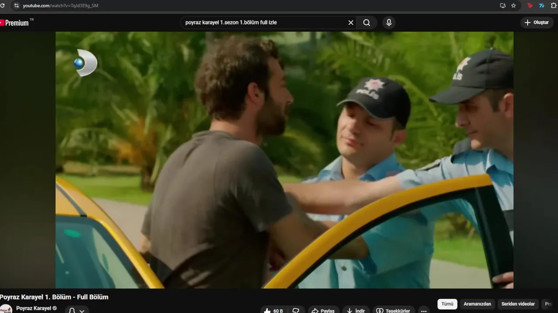Screen dimensions: 558x313
Task: Click the site information icon beside URL
Action: [16, 6]
